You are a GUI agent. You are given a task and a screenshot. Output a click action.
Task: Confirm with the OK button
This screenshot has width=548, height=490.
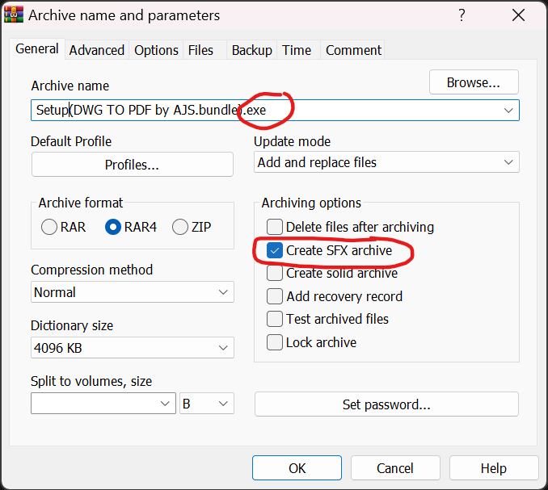coord(297,468)
